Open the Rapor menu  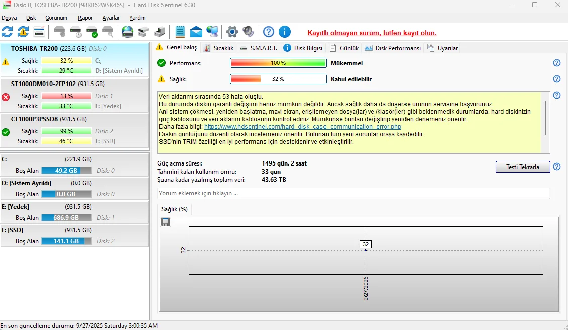pos(85,18)
